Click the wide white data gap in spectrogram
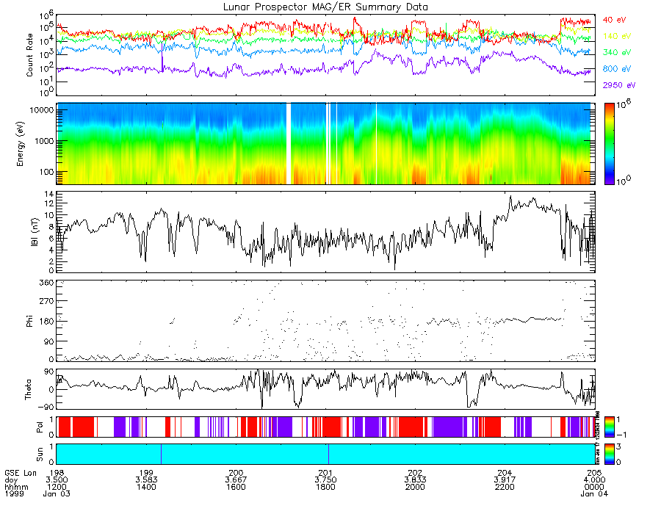This screenshot has height=514, width=661. tap(289, 144)
